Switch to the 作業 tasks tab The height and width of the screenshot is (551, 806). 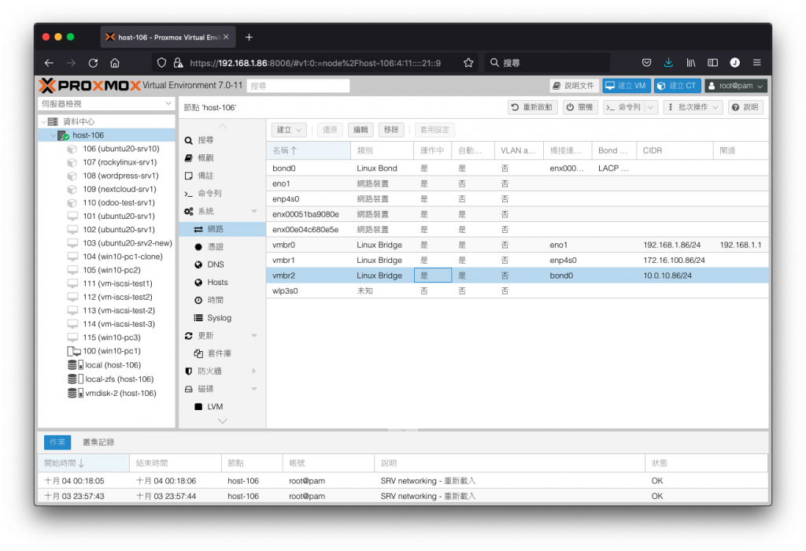tap(57, 442)
